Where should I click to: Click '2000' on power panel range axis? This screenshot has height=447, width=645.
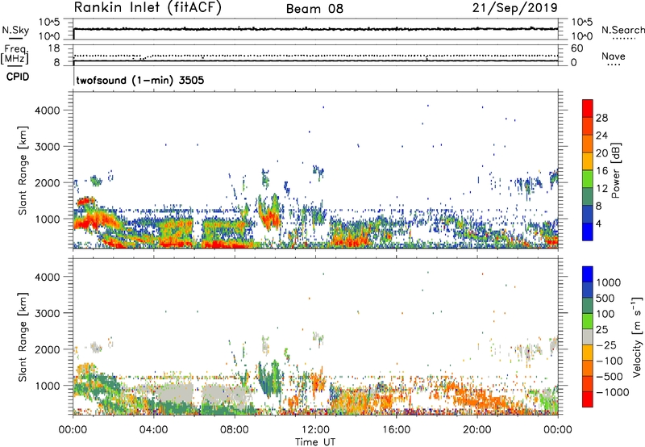(x=48, y=182)
